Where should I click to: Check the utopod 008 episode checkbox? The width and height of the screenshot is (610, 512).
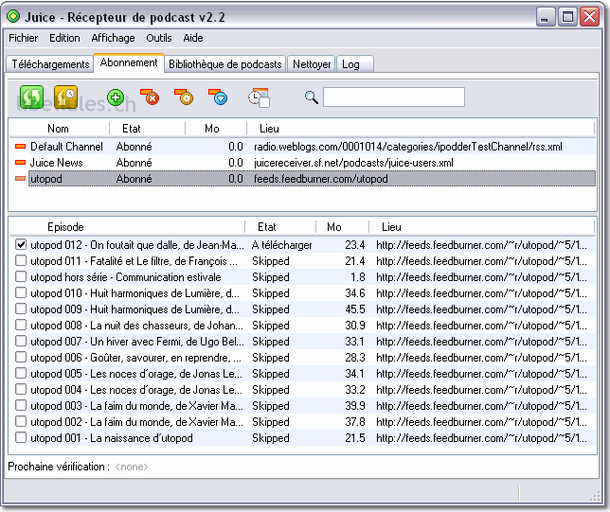pos(21,325)
